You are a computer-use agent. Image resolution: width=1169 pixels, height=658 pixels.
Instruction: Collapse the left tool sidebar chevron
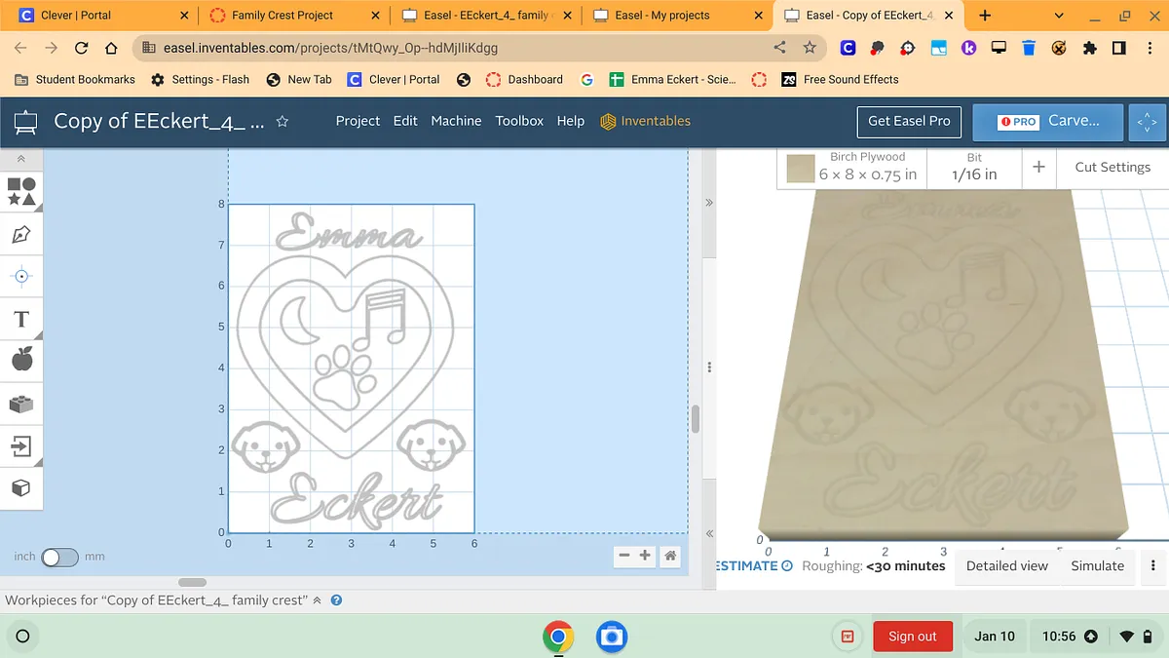[21, 159]
